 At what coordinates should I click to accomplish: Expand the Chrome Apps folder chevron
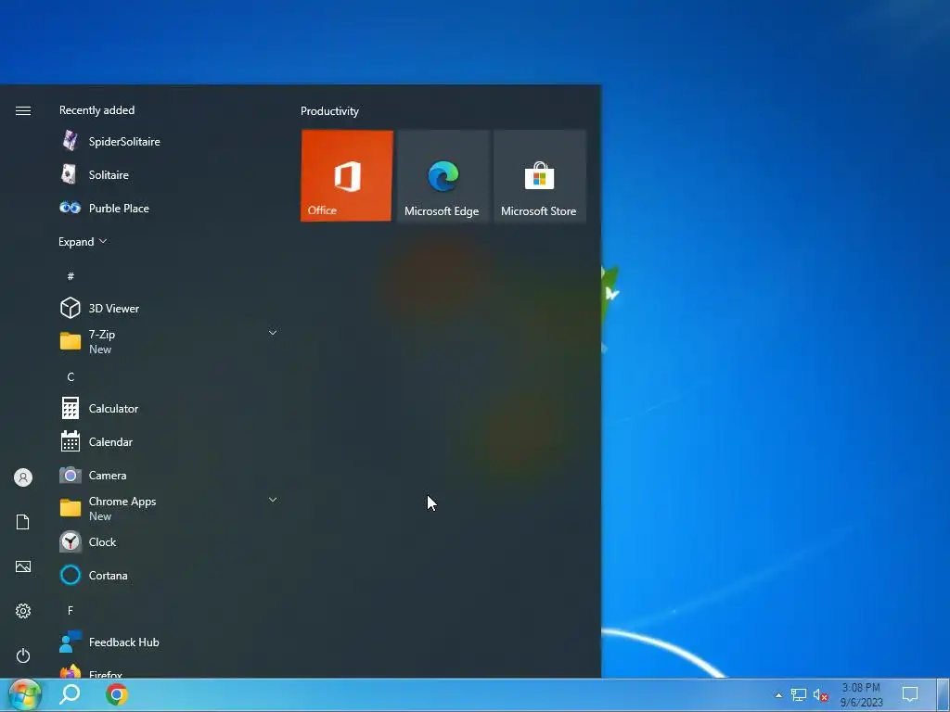[273, 500]
